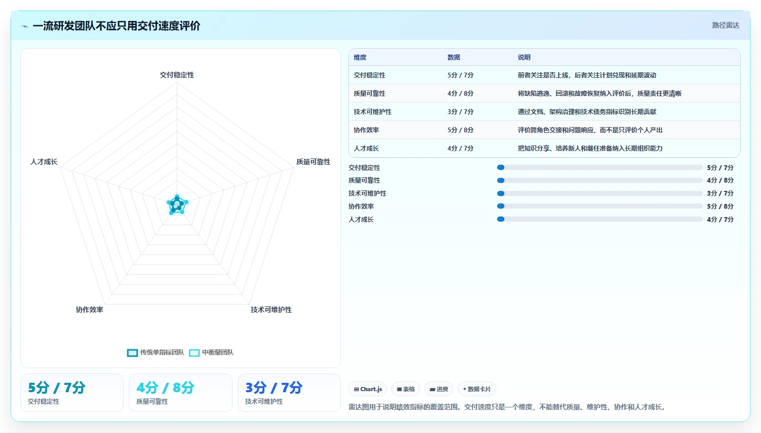Open the 交付稳定性 data card
This screenshot has width=761, height=433.
[72, 393]
